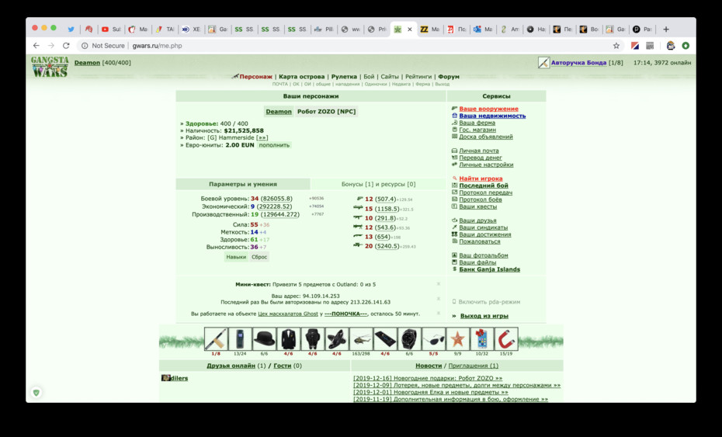Click the Навыки button

(x=236, y=257)
